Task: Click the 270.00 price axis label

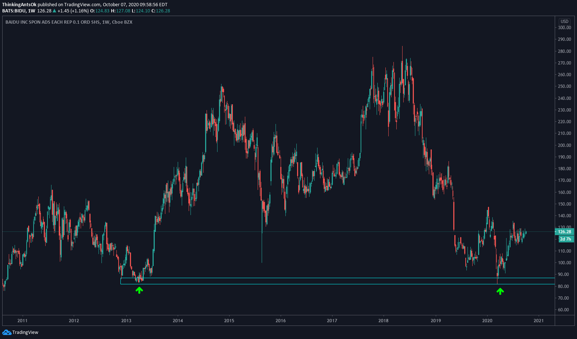Action: click(x=565, y=63)
